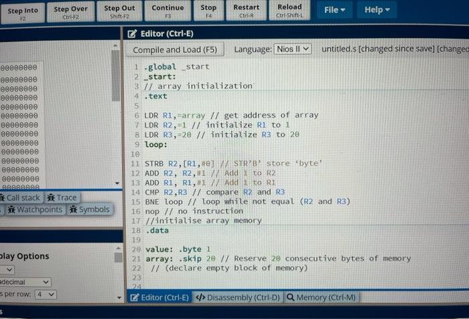Click the 'loop:' label on line 9

click(156, 144)
